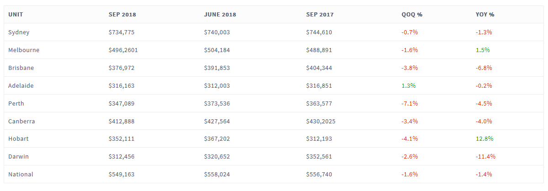This screenshot has width=548, height=191.
Task: Select the Canberra row label
Action: (x=21, y=122)
